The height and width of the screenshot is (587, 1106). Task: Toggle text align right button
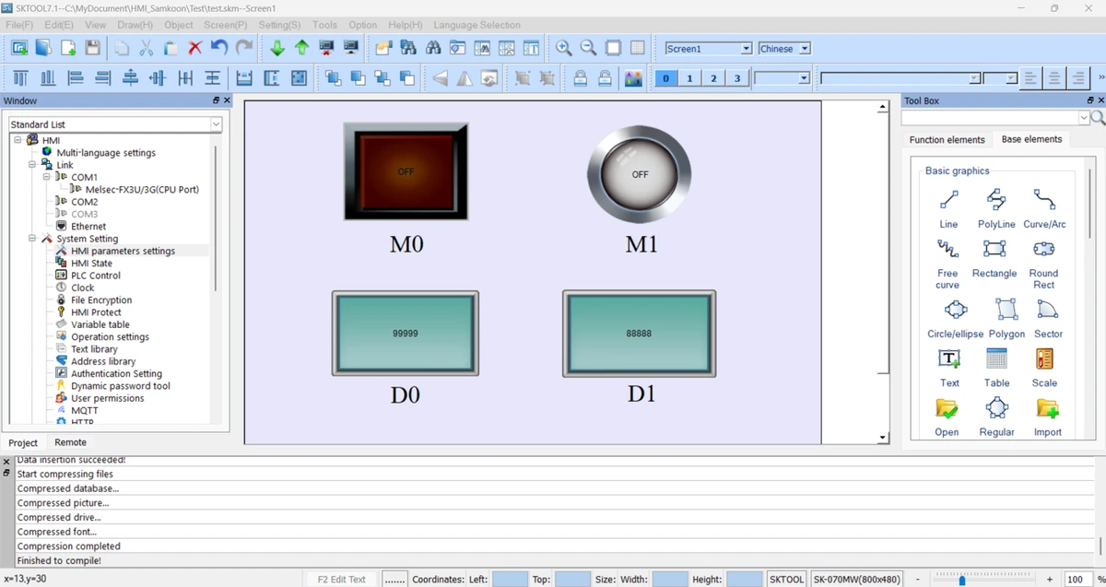coord(1077,78)
